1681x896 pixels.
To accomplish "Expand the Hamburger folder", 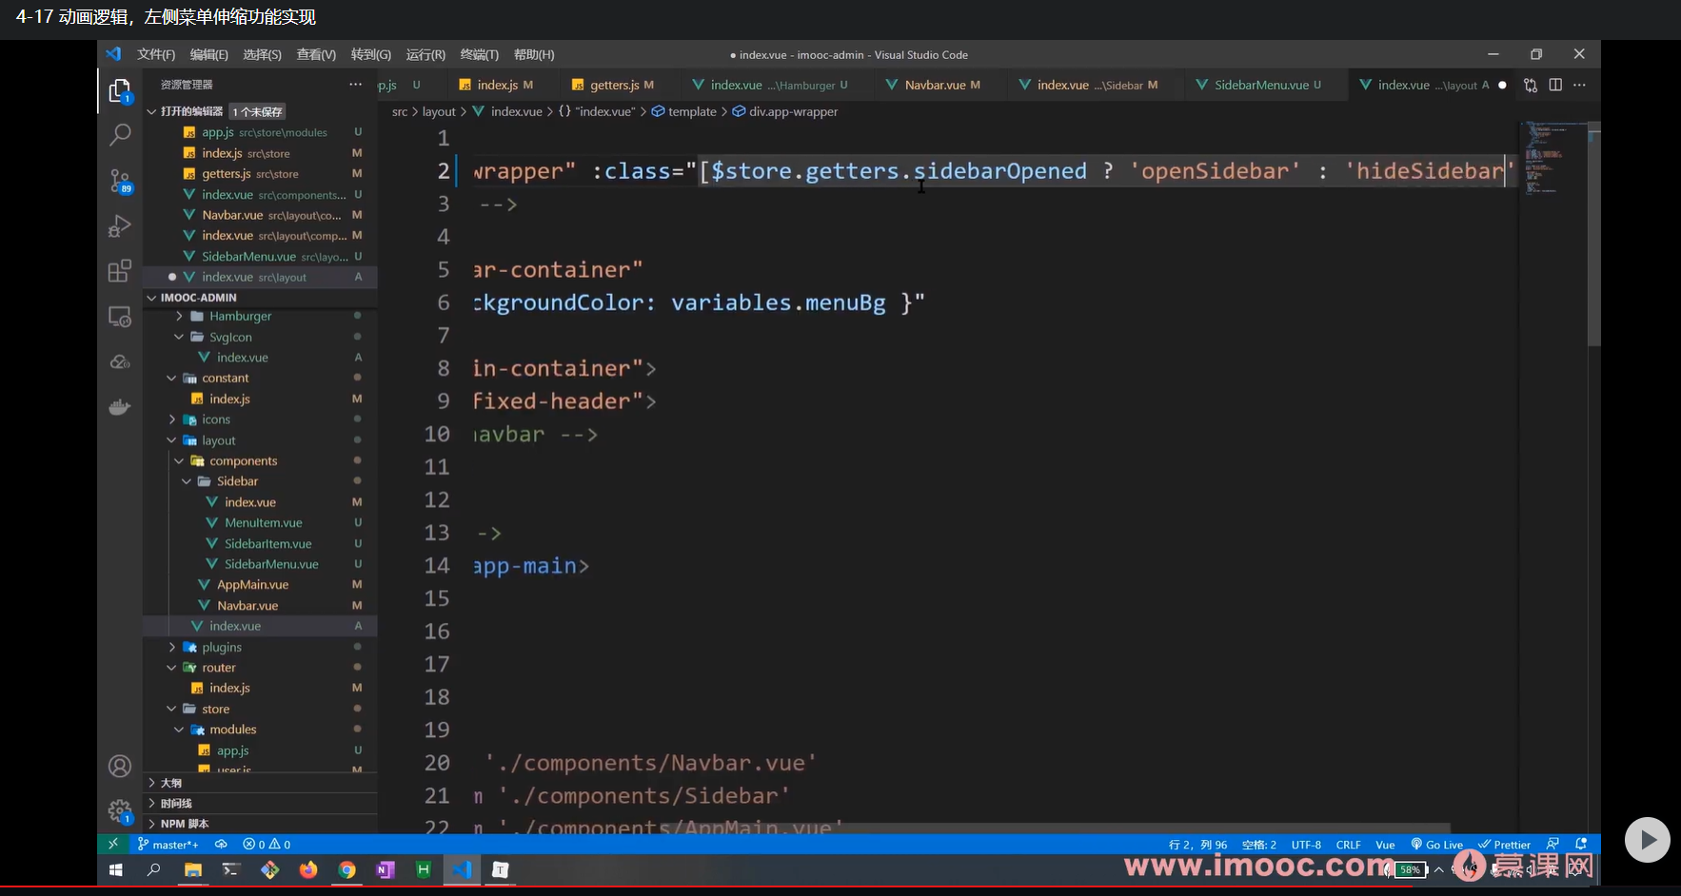I will click(179, 316).
